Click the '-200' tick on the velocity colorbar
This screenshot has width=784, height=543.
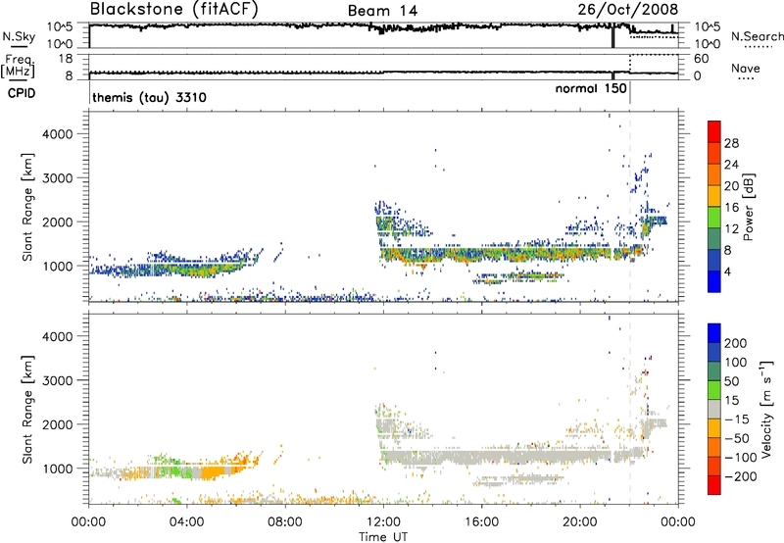(x=741, y=476)
